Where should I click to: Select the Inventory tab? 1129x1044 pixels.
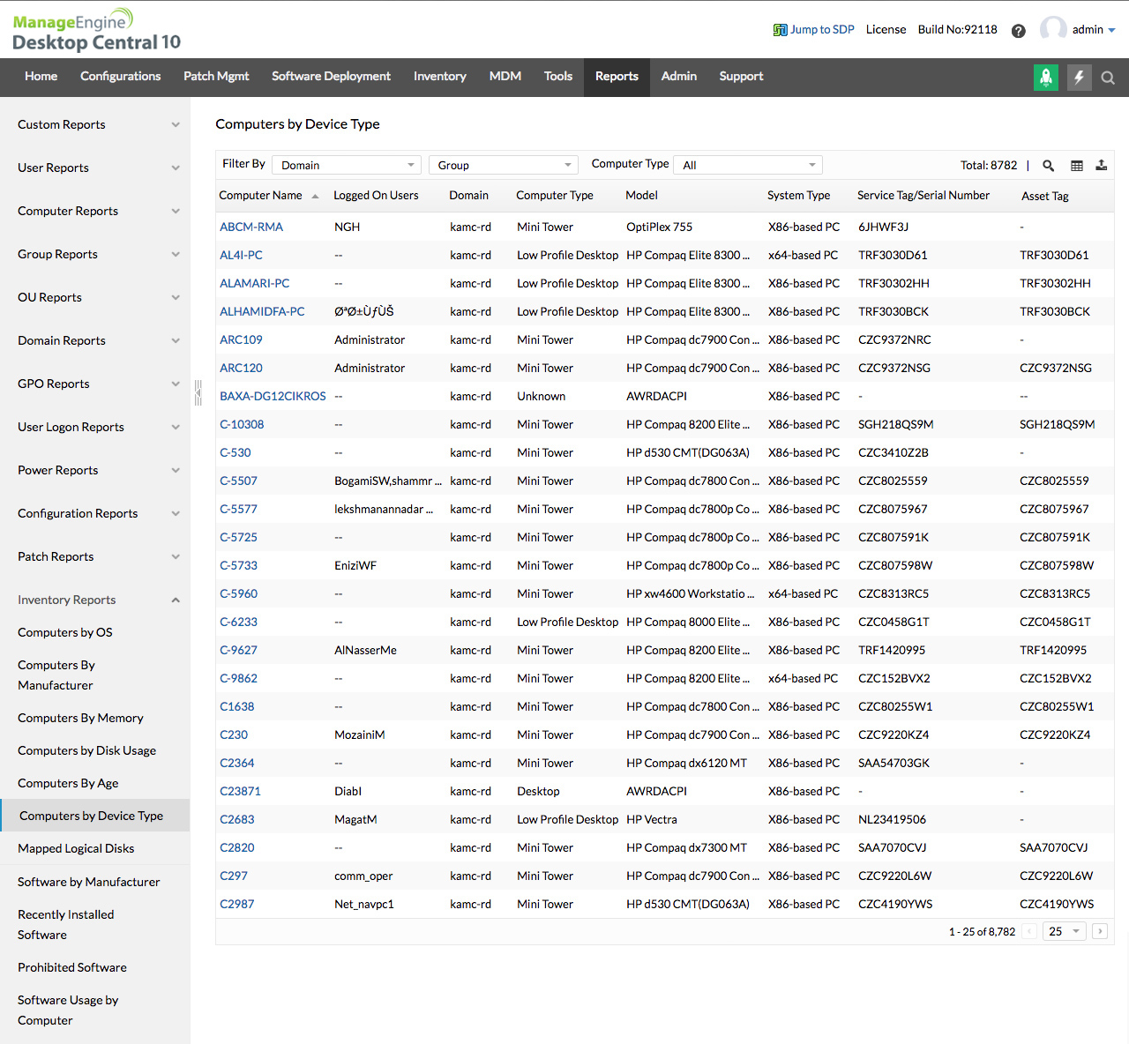coord(440,77)
